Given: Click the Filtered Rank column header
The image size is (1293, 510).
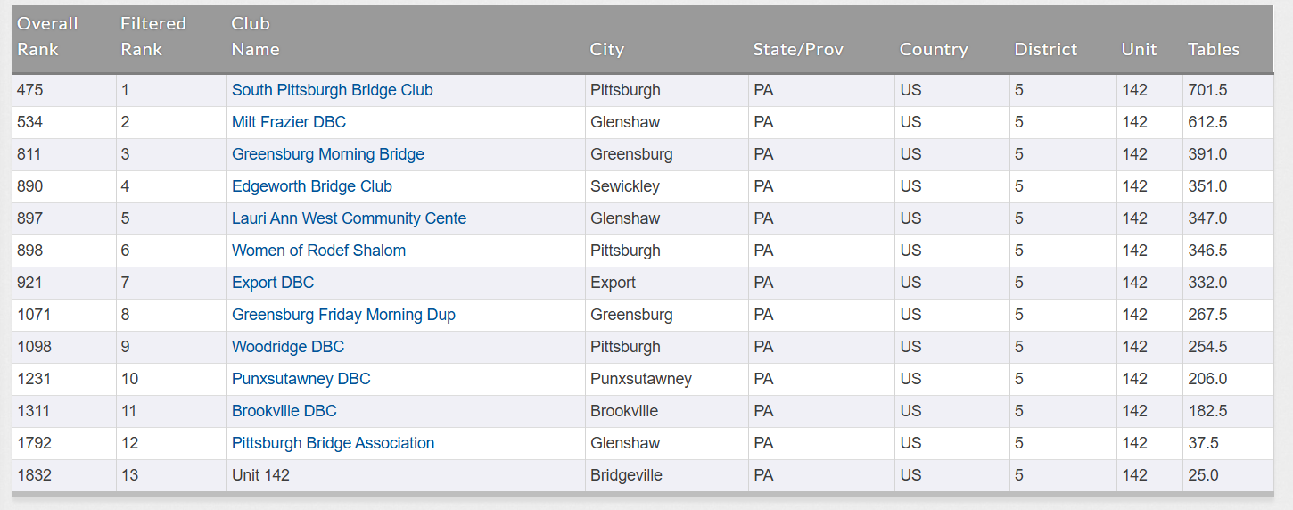Looking at the screenshot, I should pyautogui.click(x=152, y=37).
